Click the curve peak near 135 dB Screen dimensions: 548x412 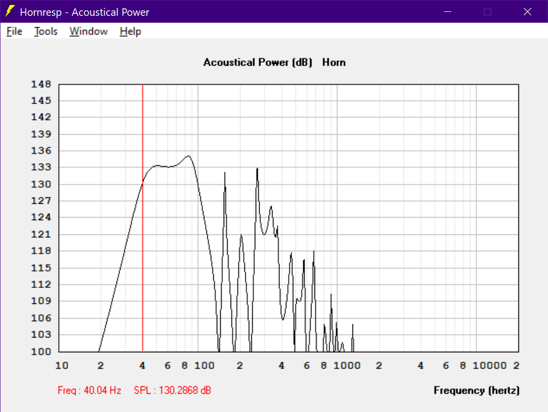point(189,156)
